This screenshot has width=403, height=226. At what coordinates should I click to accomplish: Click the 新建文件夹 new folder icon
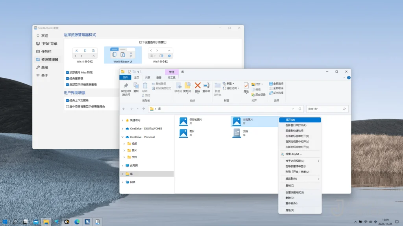point(217,85)
